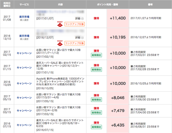Click the 備考 column header

[x=150, y=4]
